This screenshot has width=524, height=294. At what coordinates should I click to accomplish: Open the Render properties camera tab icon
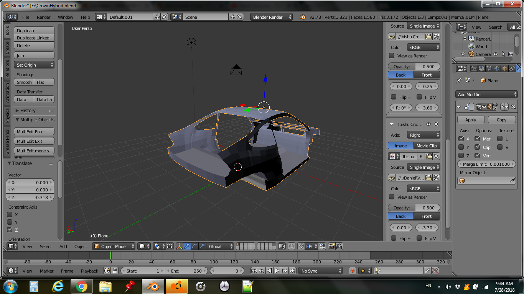[x=474, y=69]
